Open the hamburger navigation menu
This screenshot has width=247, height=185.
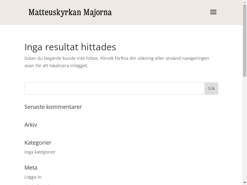(x=213, y=12)
